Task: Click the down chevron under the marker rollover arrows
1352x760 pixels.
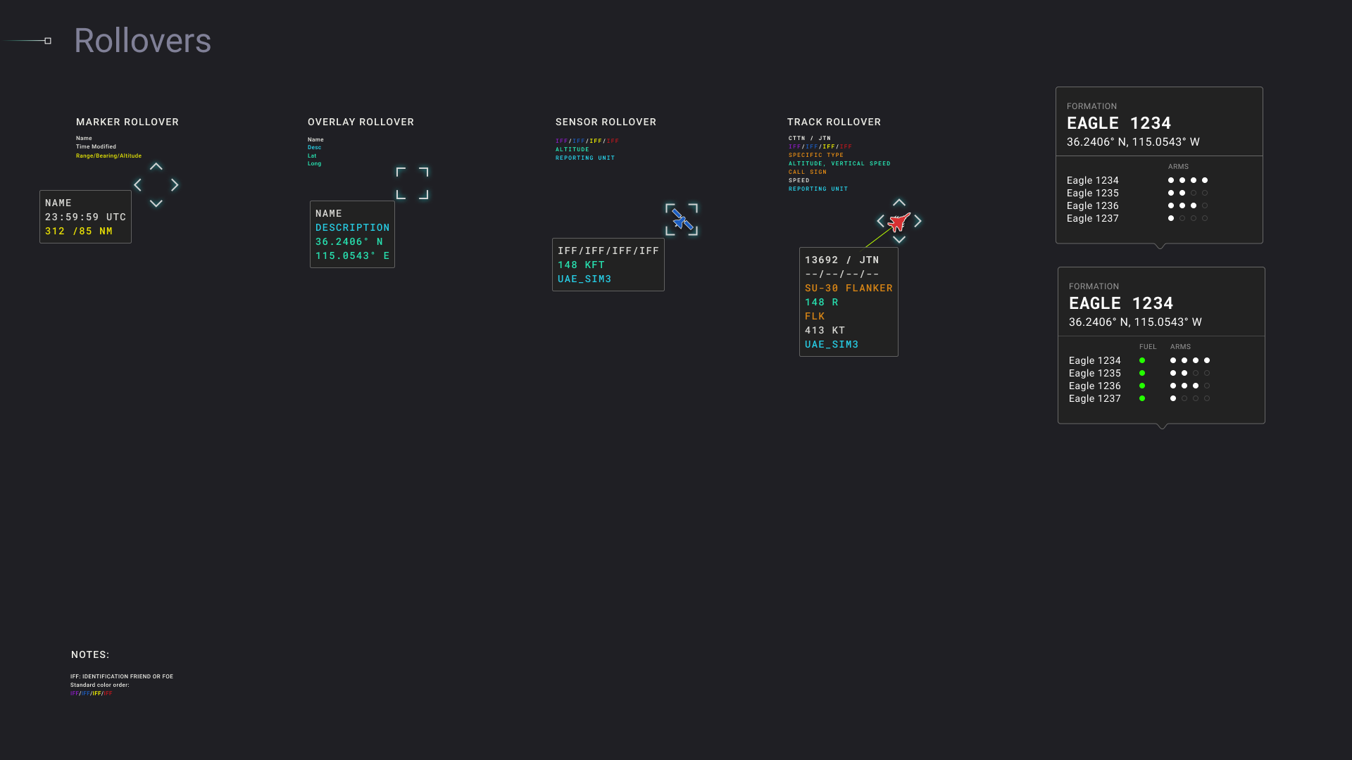Action: 156,203
